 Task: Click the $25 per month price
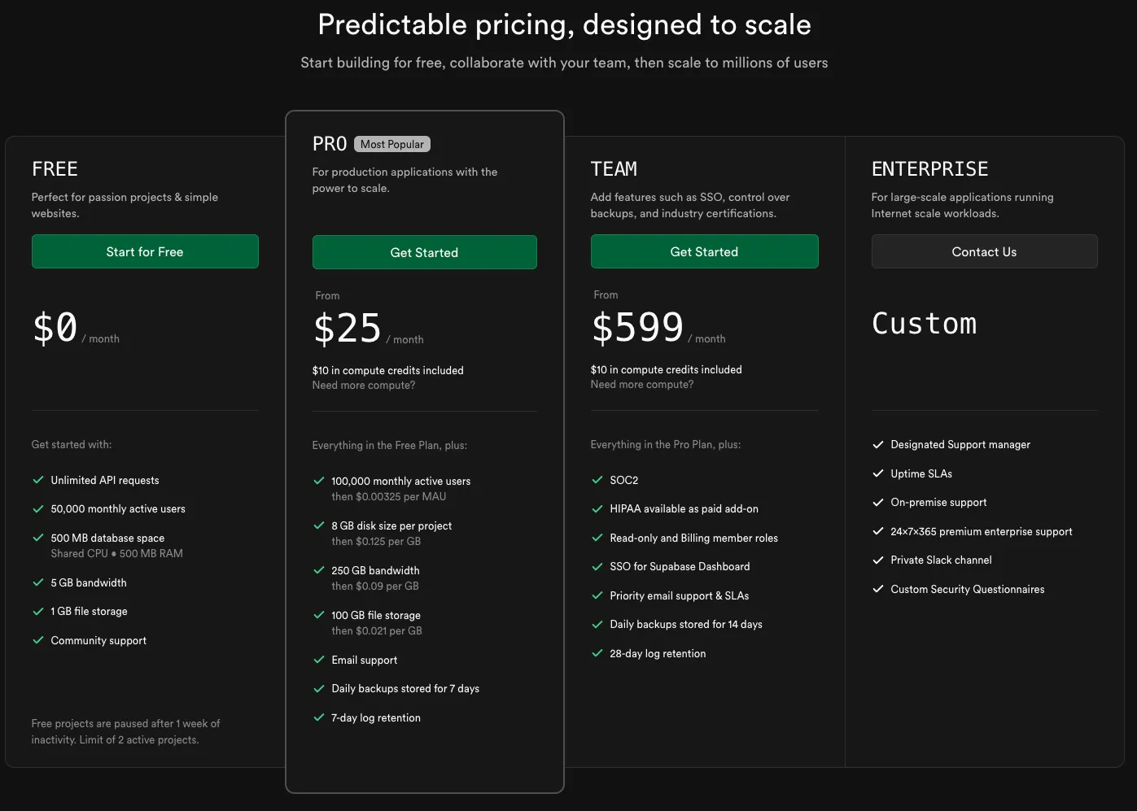tap(348, 329)
